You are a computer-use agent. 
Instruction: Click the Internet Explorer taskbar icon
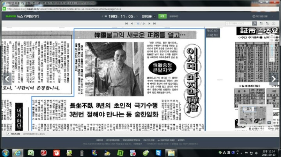click(18, 153)
